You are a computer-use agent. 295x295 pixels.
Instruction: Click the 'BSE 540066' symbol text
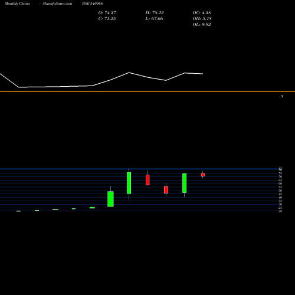[x=93, y=4]
